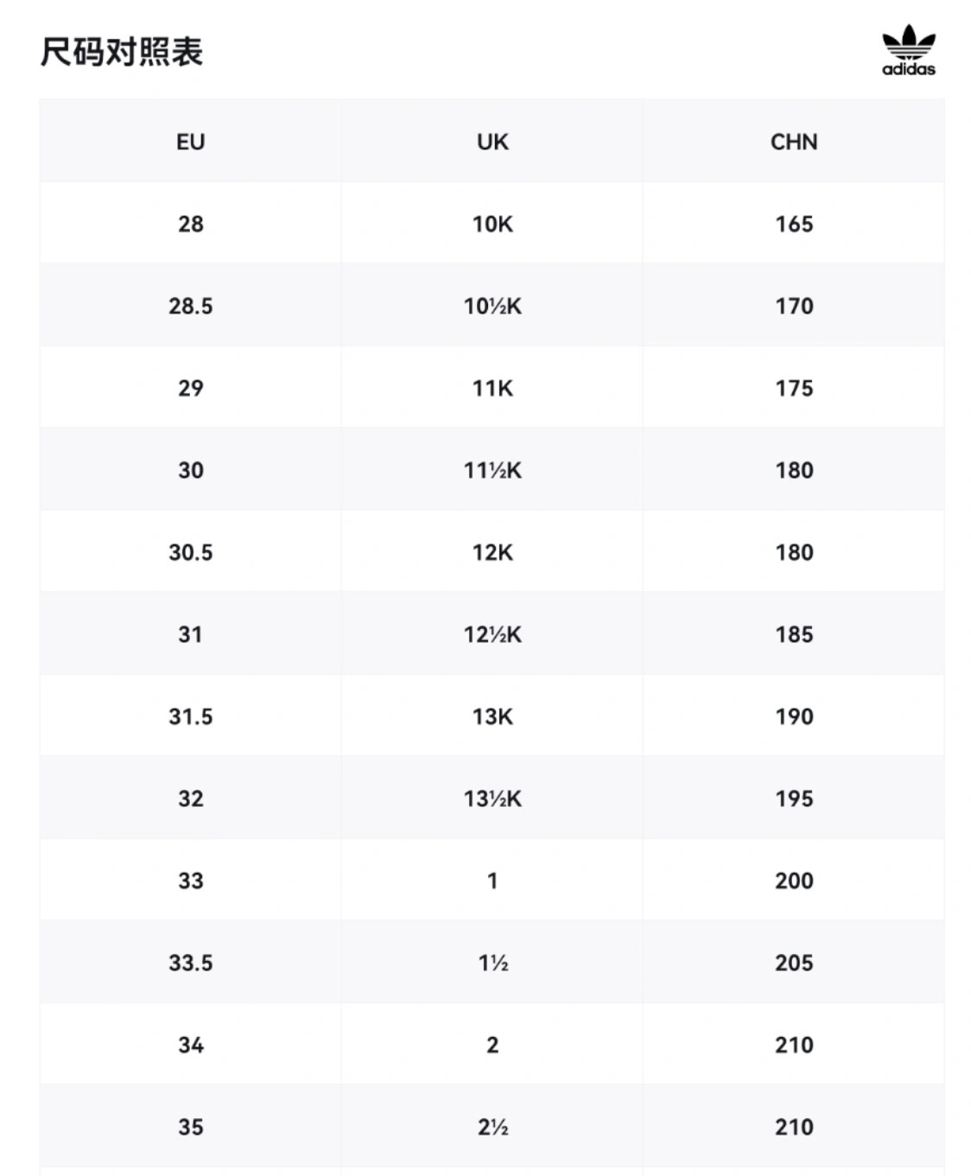Viewport: 971px width, 1176px height.
Task: Click the 1½ UK size cell
Action: point(492,963)
